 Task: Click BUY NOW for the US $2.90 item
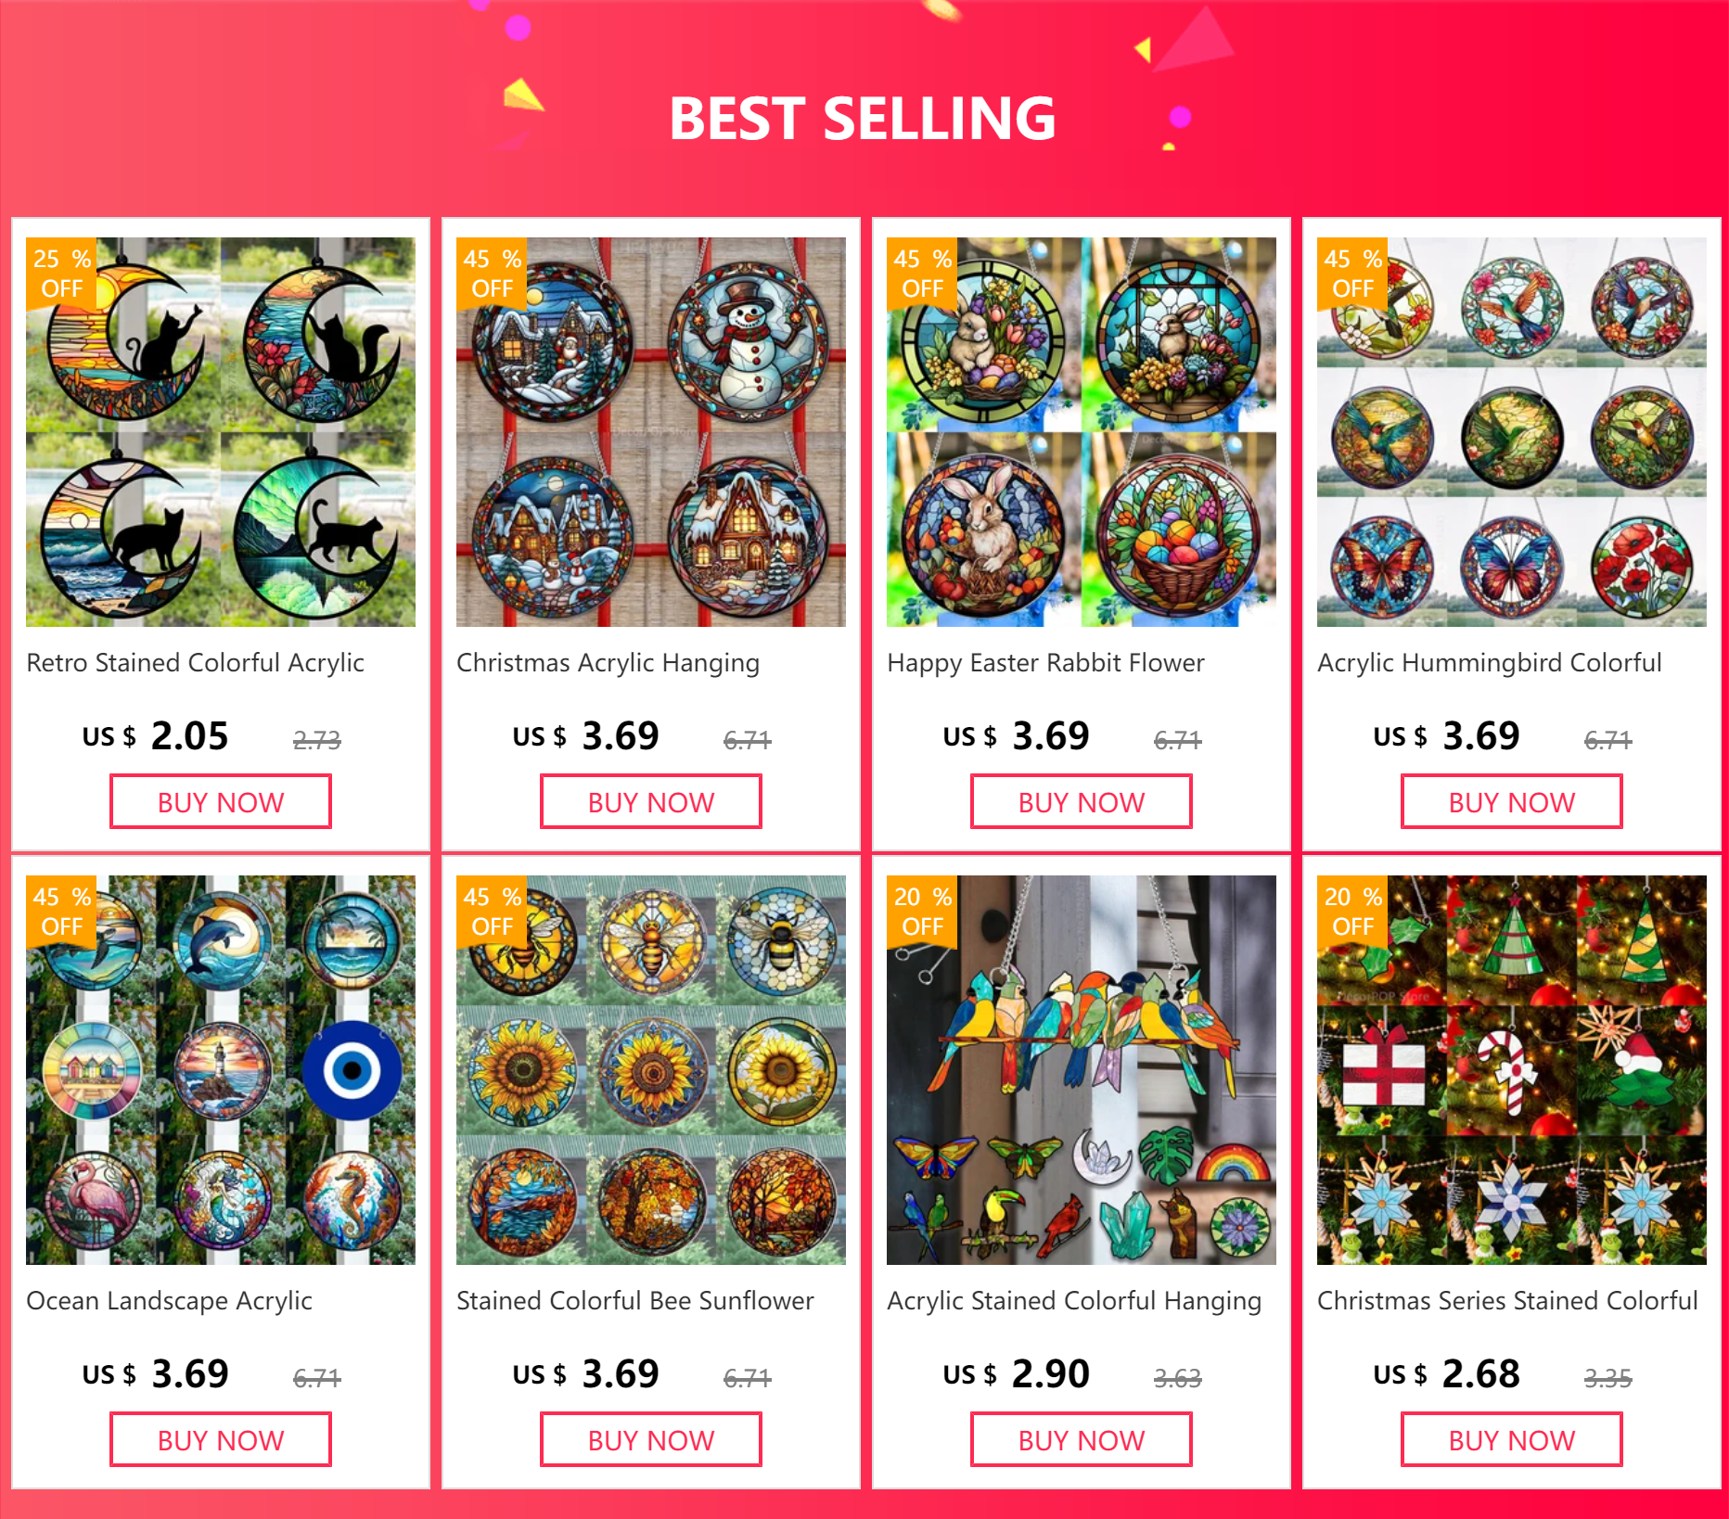[x=1082, y=1440]
